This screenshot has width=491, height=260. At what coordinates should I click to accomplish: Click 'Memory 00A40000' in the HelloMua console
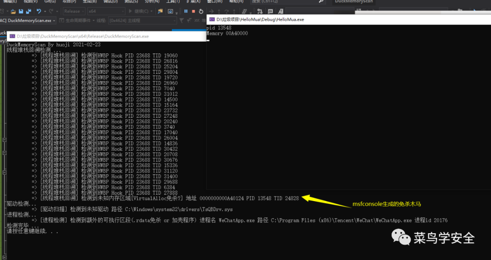point(227,34)
